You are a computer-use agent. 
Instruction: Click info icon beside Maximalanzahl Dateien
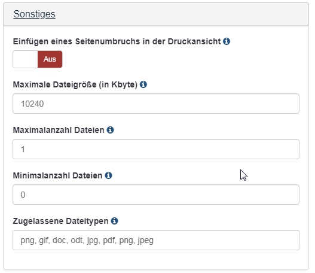pyautogui.click(x=110, y=130)
